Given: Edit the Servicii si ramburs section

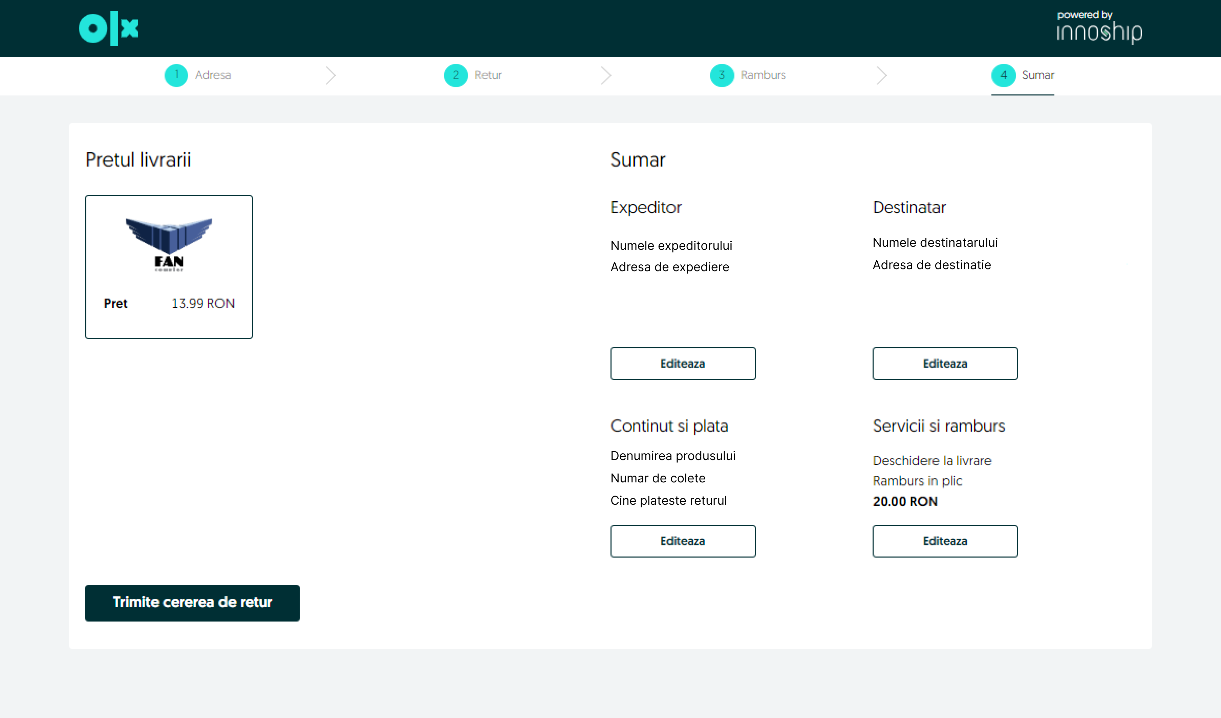Looking at the screenshot, I should pos(944,541).
